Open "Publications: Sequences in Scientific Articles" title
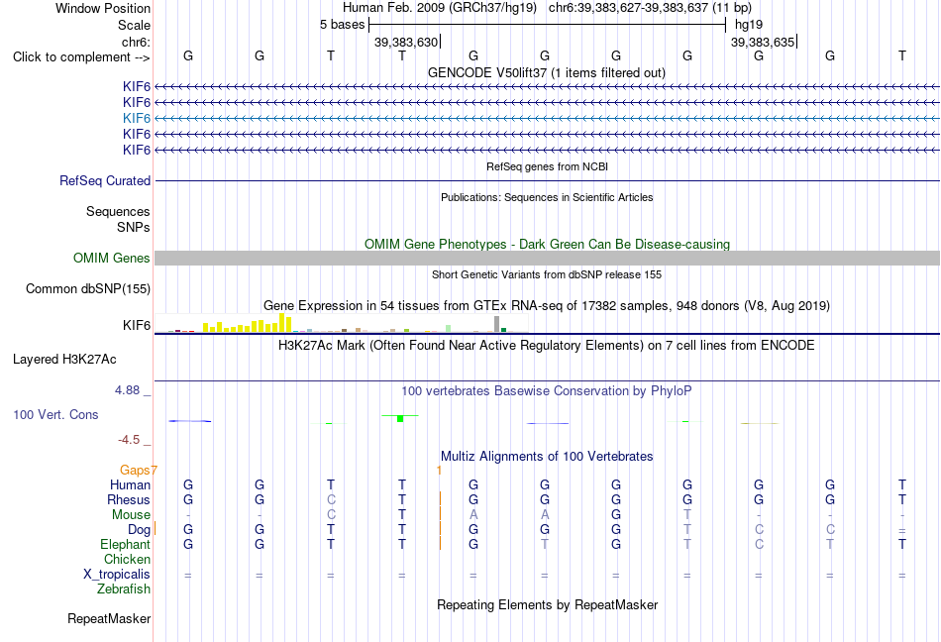The width and height of the screenshot is (941, 642). [547, 197]
